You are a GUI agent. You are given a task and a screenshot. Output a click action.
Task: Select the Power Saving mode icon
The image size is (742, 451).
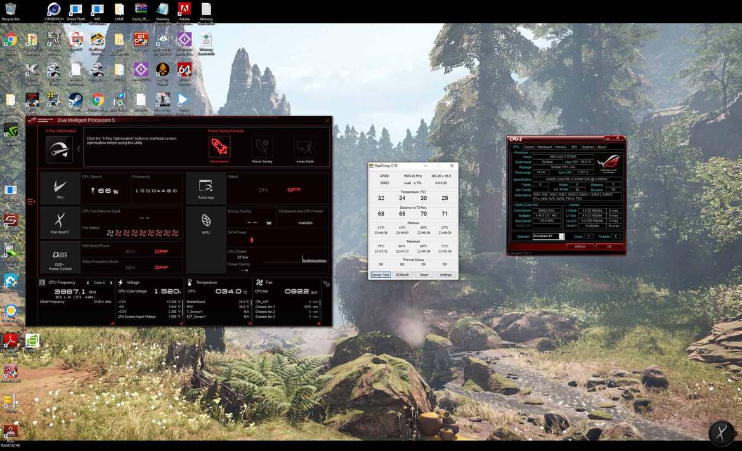[x=262, y=147]
